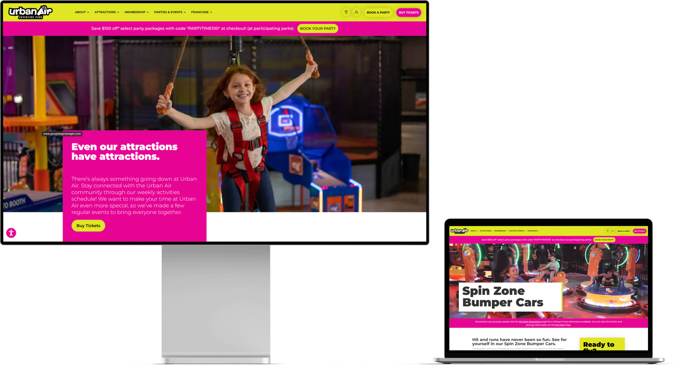Click the pink BUY TICKETS button
The width and height of the screenshot is (679, 367).
click(409, 12)
